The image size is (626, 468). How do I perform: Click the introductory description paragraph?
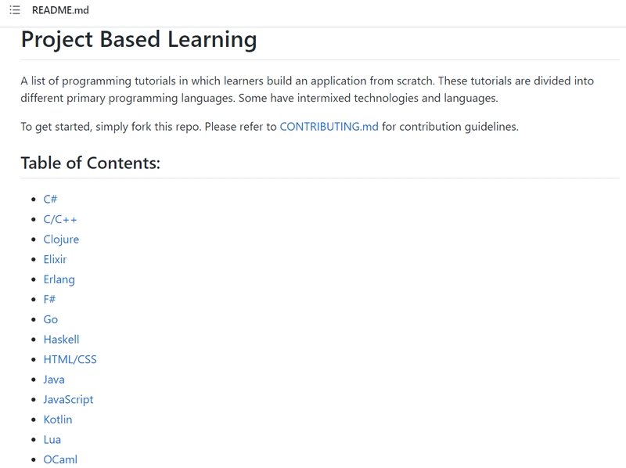pyautogui.click(x=307, y=89)
